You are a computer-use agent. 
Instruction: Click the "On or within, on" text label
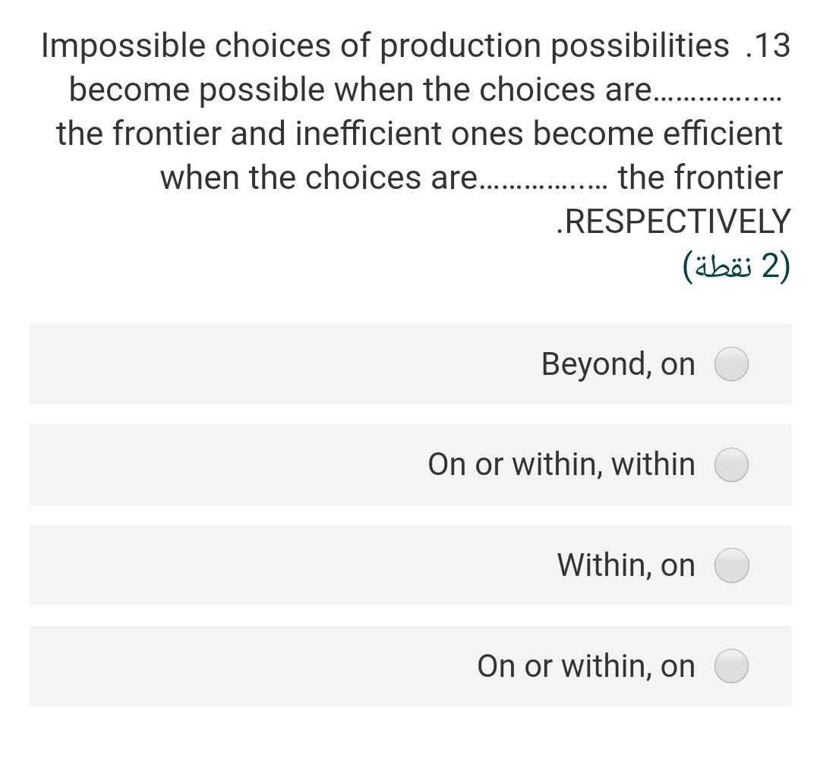[585, 666]
